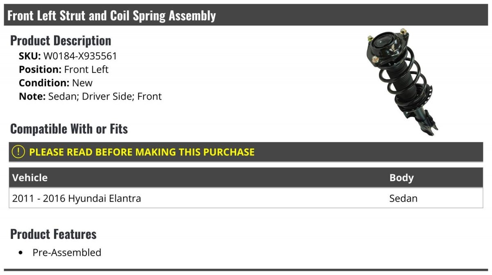
Task: Click the Sedan body cell
Action: coord(403,198)
